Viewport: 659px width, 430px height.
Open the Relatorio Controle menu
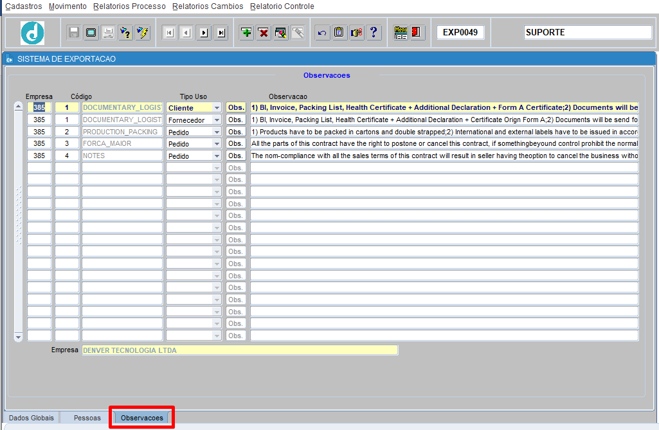point(282,6)
